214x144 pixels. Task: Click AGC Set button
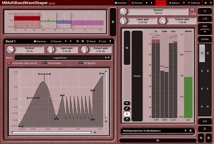[x=205, y=31]
